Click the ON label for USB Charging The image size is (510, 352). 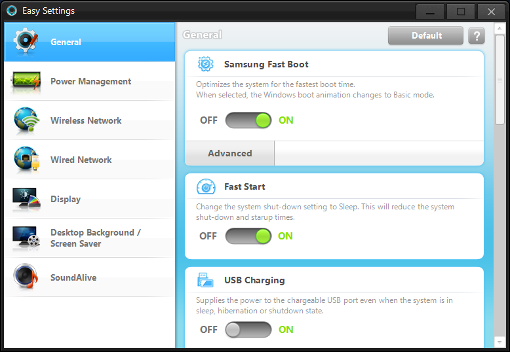click(286, 330)
